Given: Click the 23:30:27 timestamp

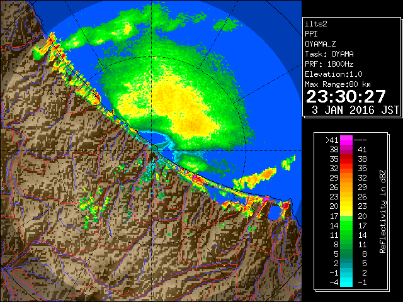Looking at the screenshot, I should 346,96.
